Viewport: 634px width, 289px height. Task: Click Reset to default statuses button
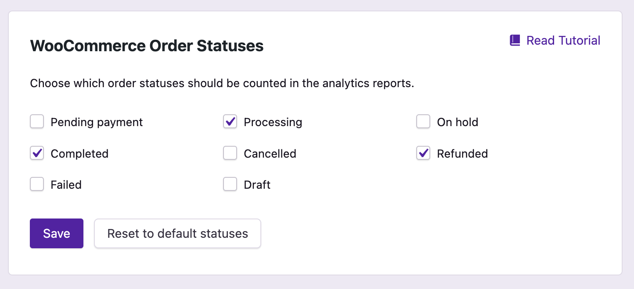coord(177,233)
